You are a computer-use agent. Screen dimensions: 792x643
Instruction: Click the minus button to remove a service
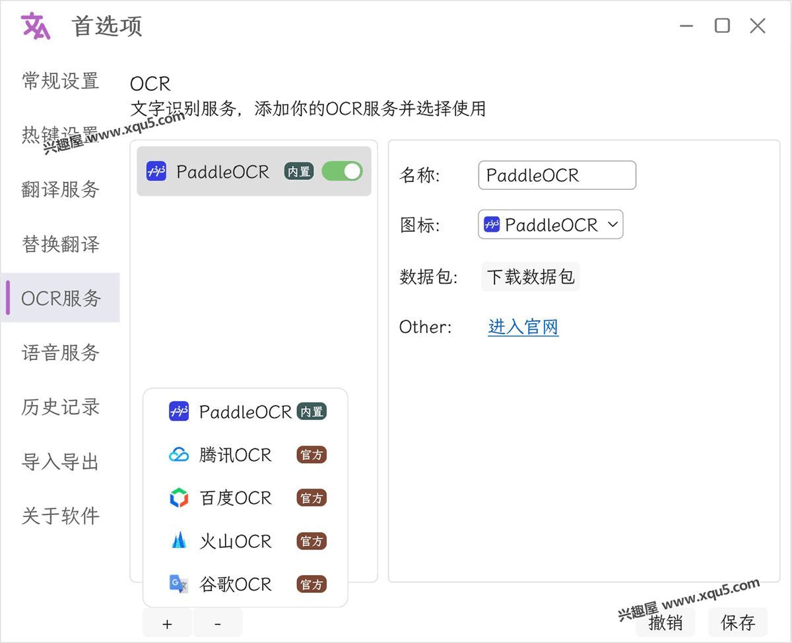218,623
